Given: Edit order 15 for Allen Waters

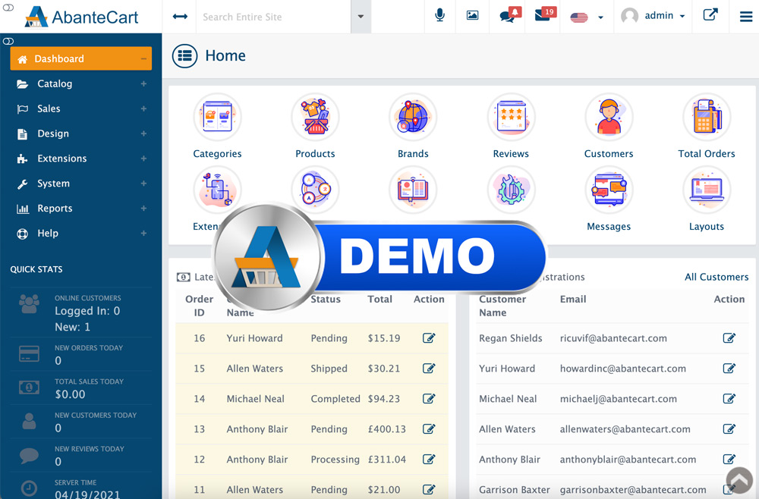Looking at the screenshot, I should 429,369.
